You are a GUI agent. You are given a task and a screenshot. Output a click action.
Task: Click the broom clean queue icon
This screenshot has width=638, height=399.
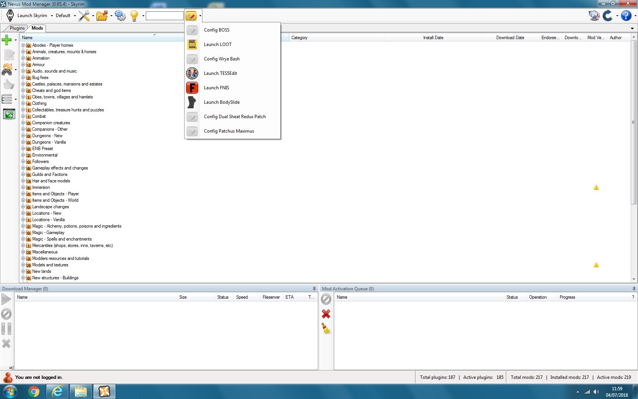coord(326,328)
